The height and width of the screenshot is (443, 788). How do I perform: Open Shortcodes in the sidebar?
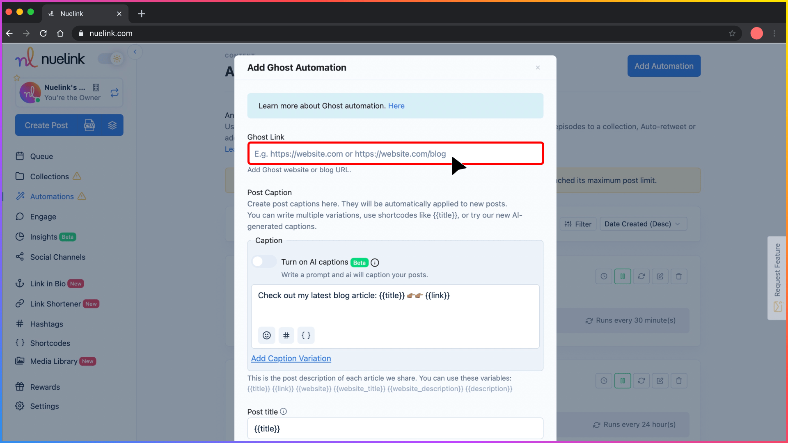point(50,343)
